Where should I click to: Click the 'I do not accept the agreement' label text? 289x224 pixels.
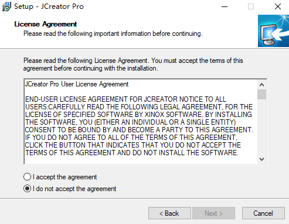click(x=74, y=189)
